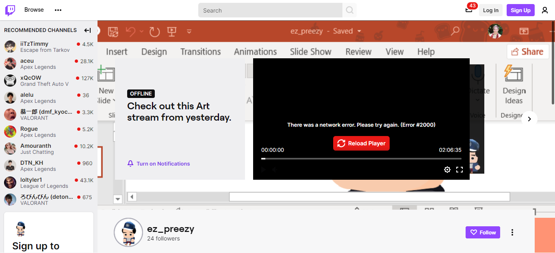555x253 pixels.
Task: Click PowerPoint Undo icon in banner
Action: click(x=131, y=31)
